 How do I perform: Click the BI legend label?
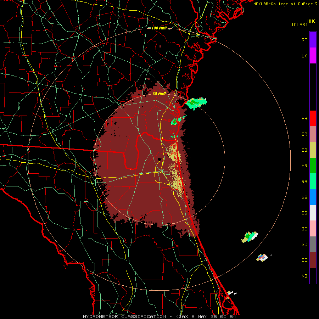coord(304,260)
